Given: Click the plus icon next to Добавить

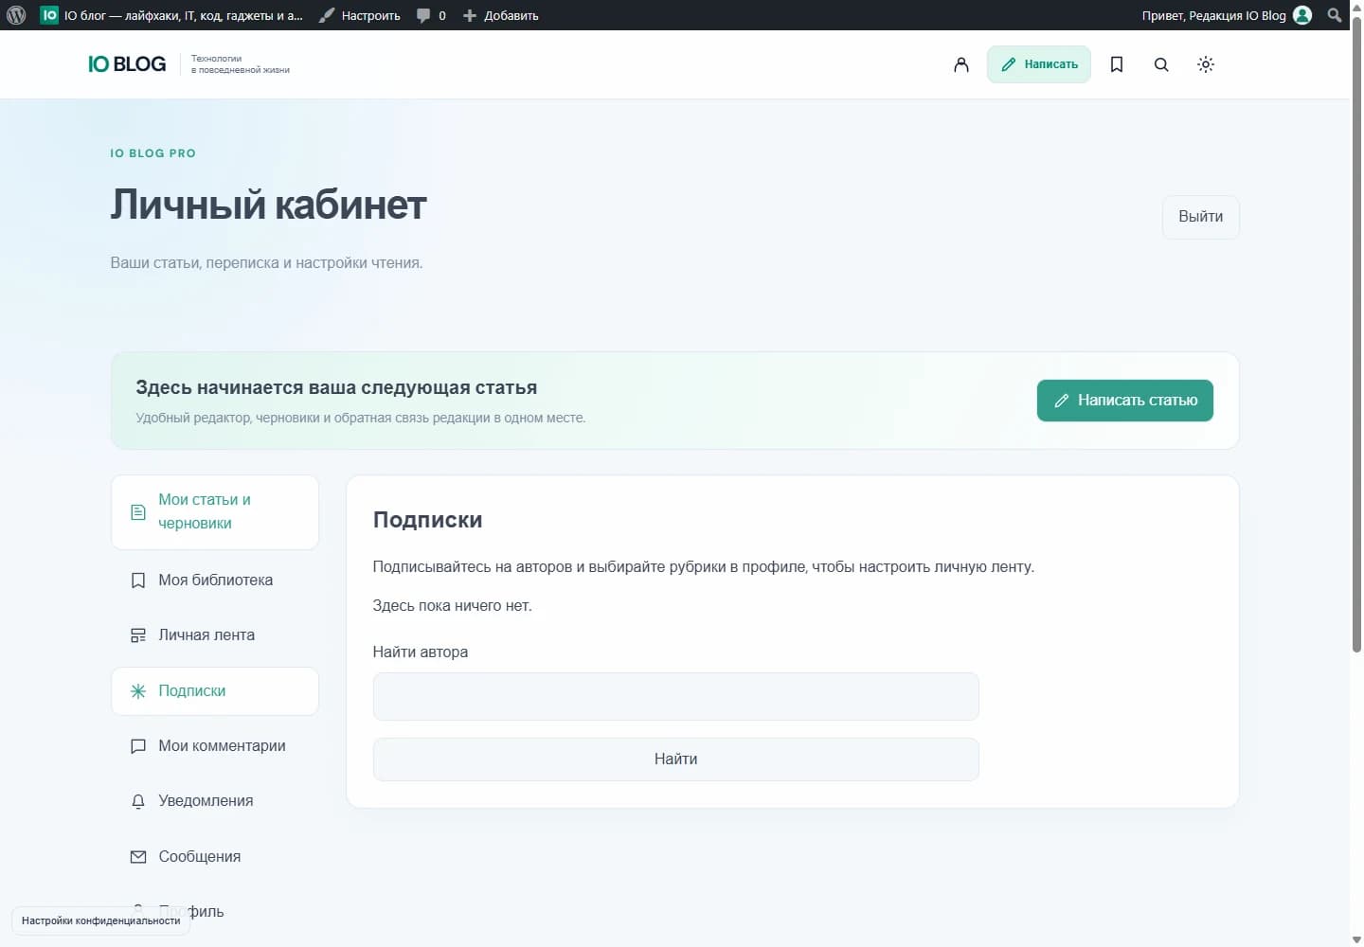Looking at the screenshot, I should point(469,15).
